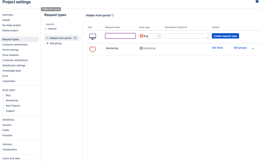Open the Issue type dropdown arrow
262x161 pixels.
click(159, 36)
